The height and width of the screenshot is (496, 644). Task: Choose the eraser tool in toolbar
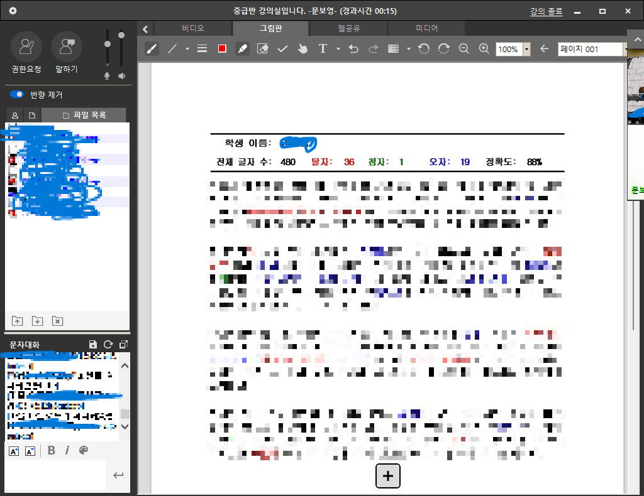(x=263, y=49)
